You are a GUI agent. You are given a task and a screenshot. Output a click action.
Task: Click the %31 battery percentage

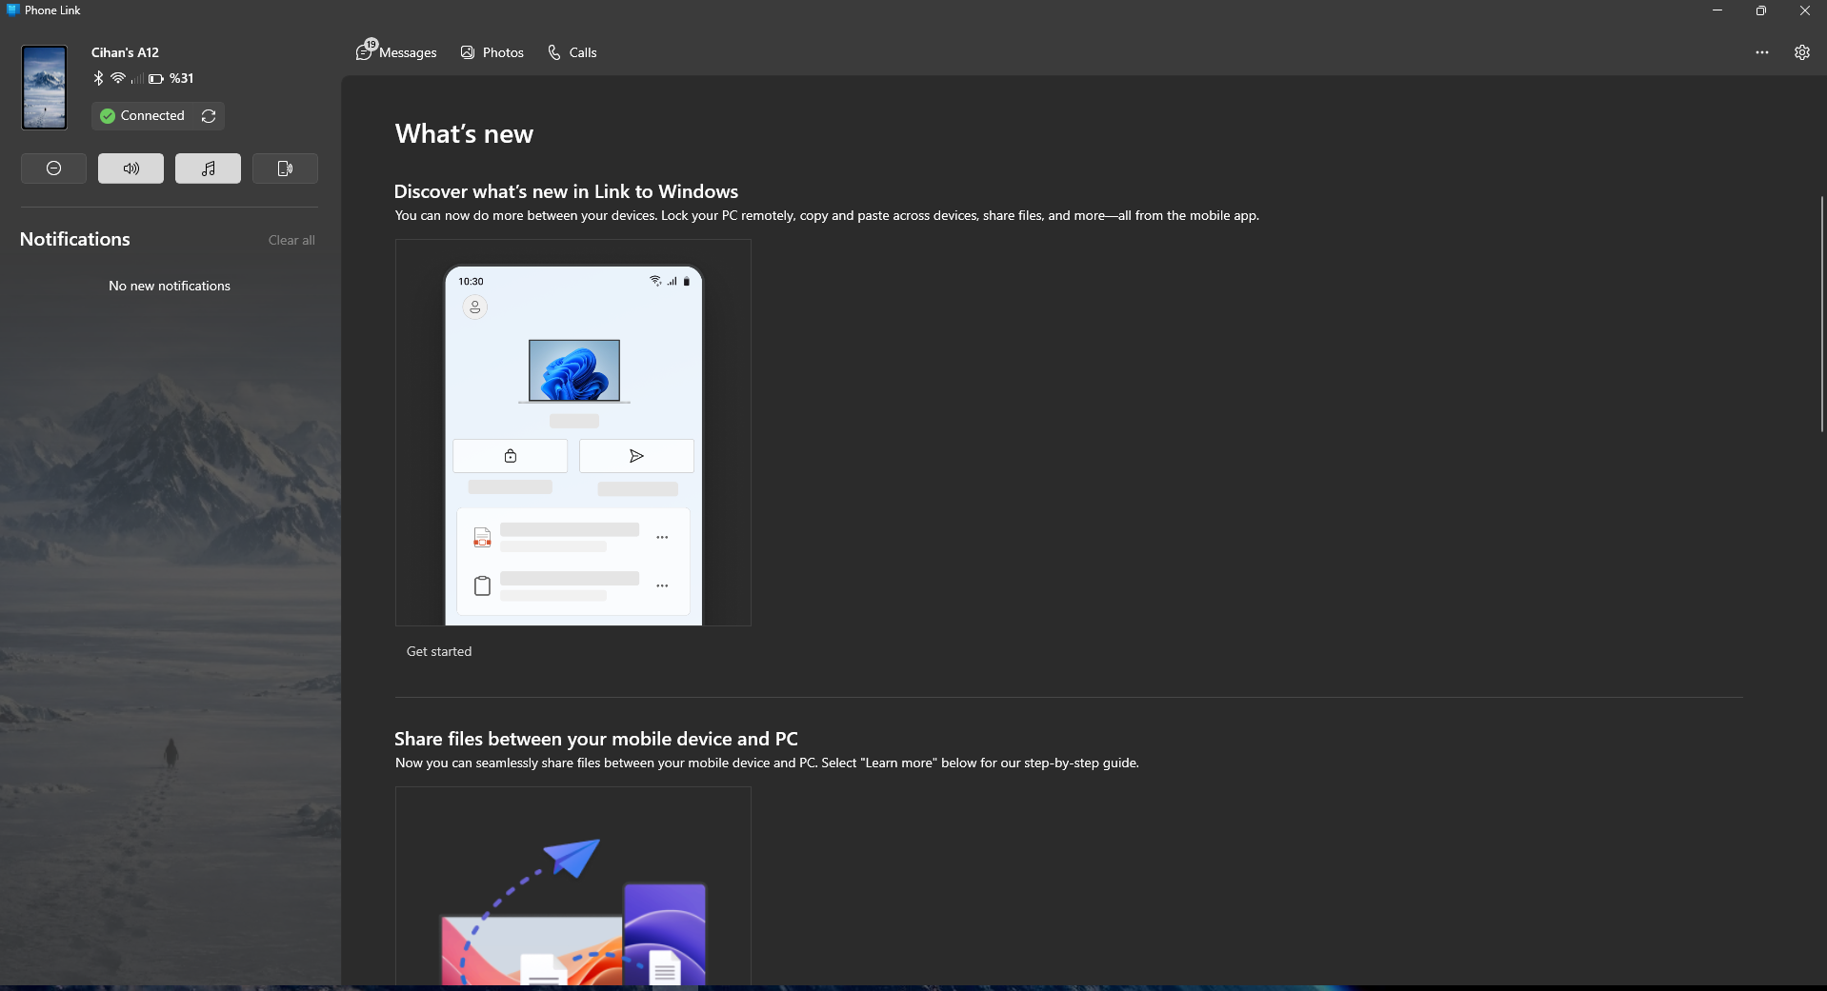pos(181,78)
